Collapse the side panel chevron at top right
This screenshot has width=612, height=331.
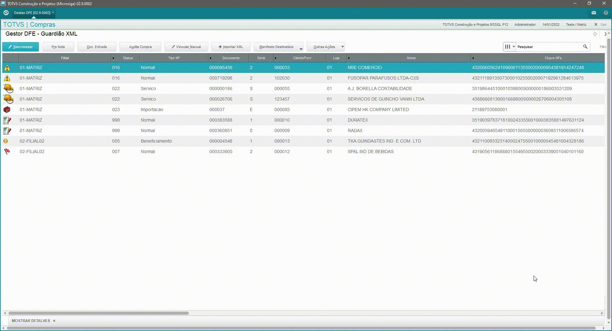click(605, 34)
